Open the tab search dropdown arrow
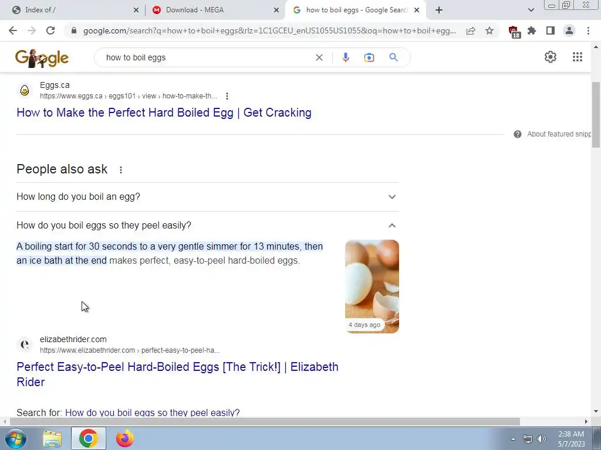 tap(531, 10)
